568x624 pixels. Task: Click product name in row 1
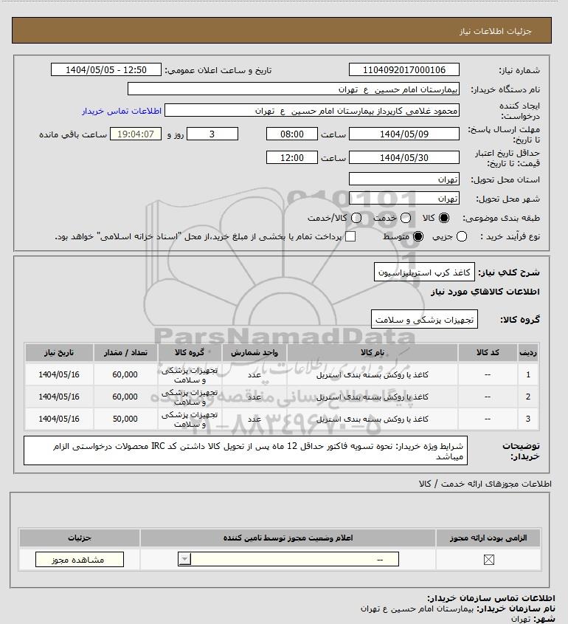(373, 374)
